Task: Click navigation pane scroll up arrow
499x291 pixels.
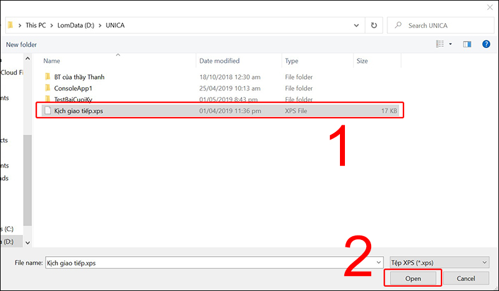Action: (x=27, y=59)
